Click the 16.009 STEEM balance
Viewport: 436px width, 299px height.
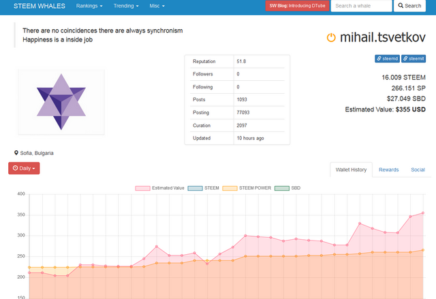403,77
